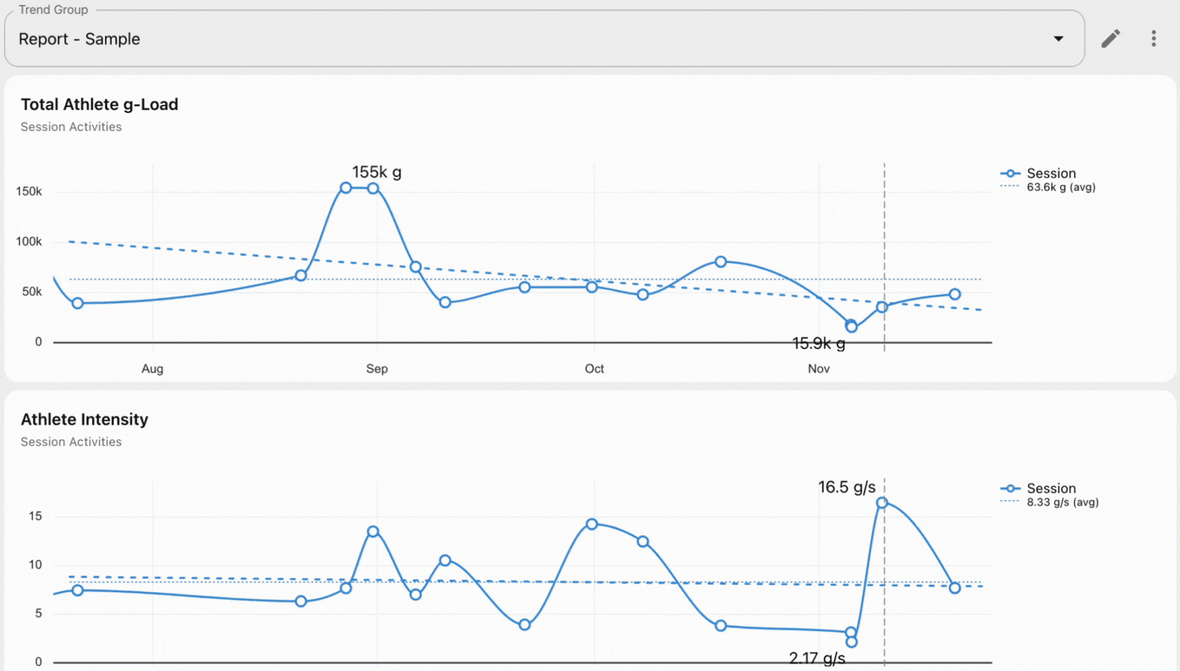Viewport: 1180px width, 671px height.
Task: Click the Oct label on the g-Load axis
Action: coord(594,369)
